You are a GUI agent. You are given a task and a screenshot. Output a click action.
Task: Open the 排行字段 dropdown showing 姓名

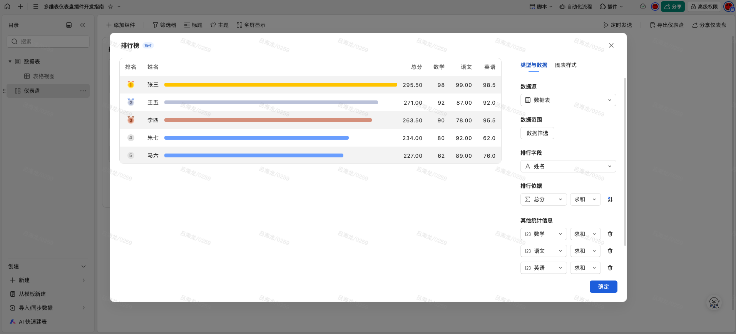[x=568, y=166]
